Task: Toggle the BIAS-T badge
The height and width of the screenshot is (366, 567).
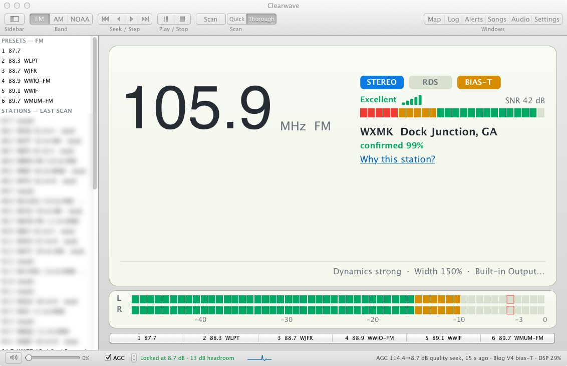Action: 479,82
